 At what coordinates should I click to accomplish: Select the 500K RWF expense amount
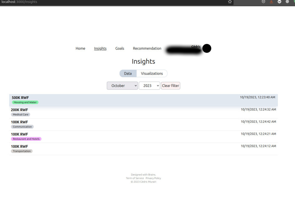(x=20, y=98)
